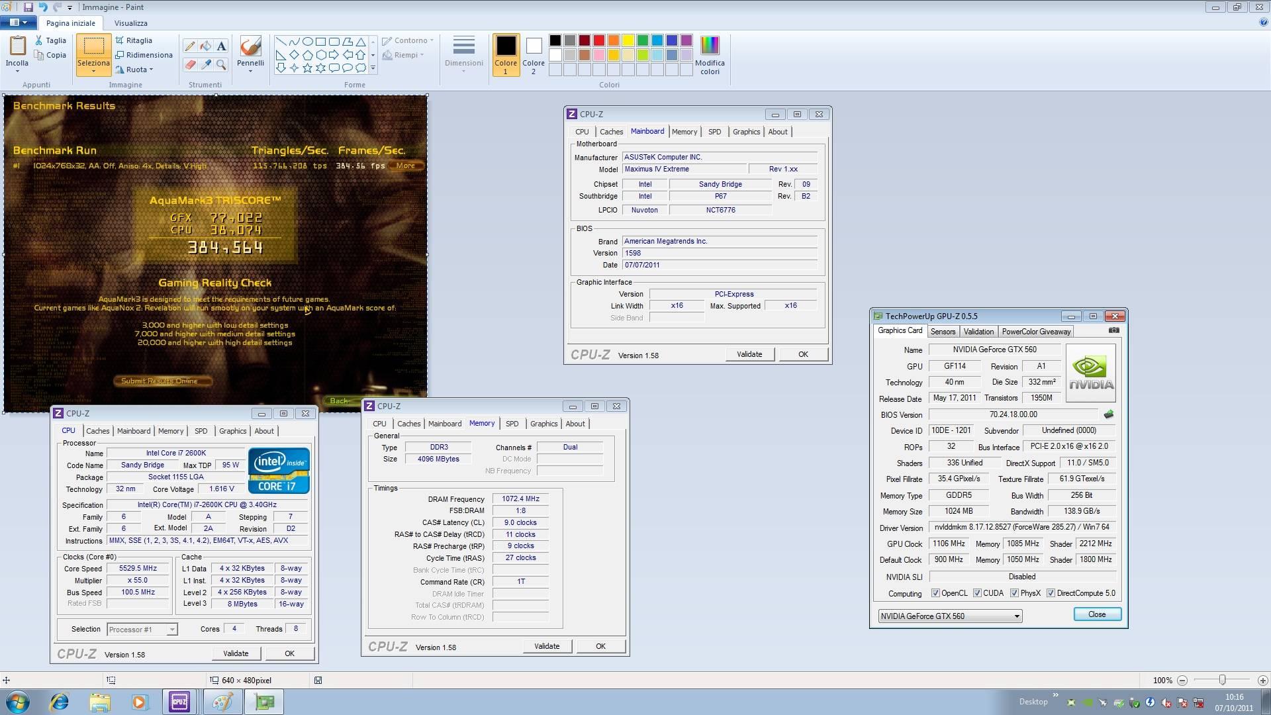Toggle the CUDA checkbox in GPU-Z
Viewport: 1271px width, 715px height.
[x=977, y=593]
